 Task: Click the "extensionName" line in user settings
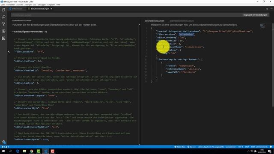click(184, 69)
